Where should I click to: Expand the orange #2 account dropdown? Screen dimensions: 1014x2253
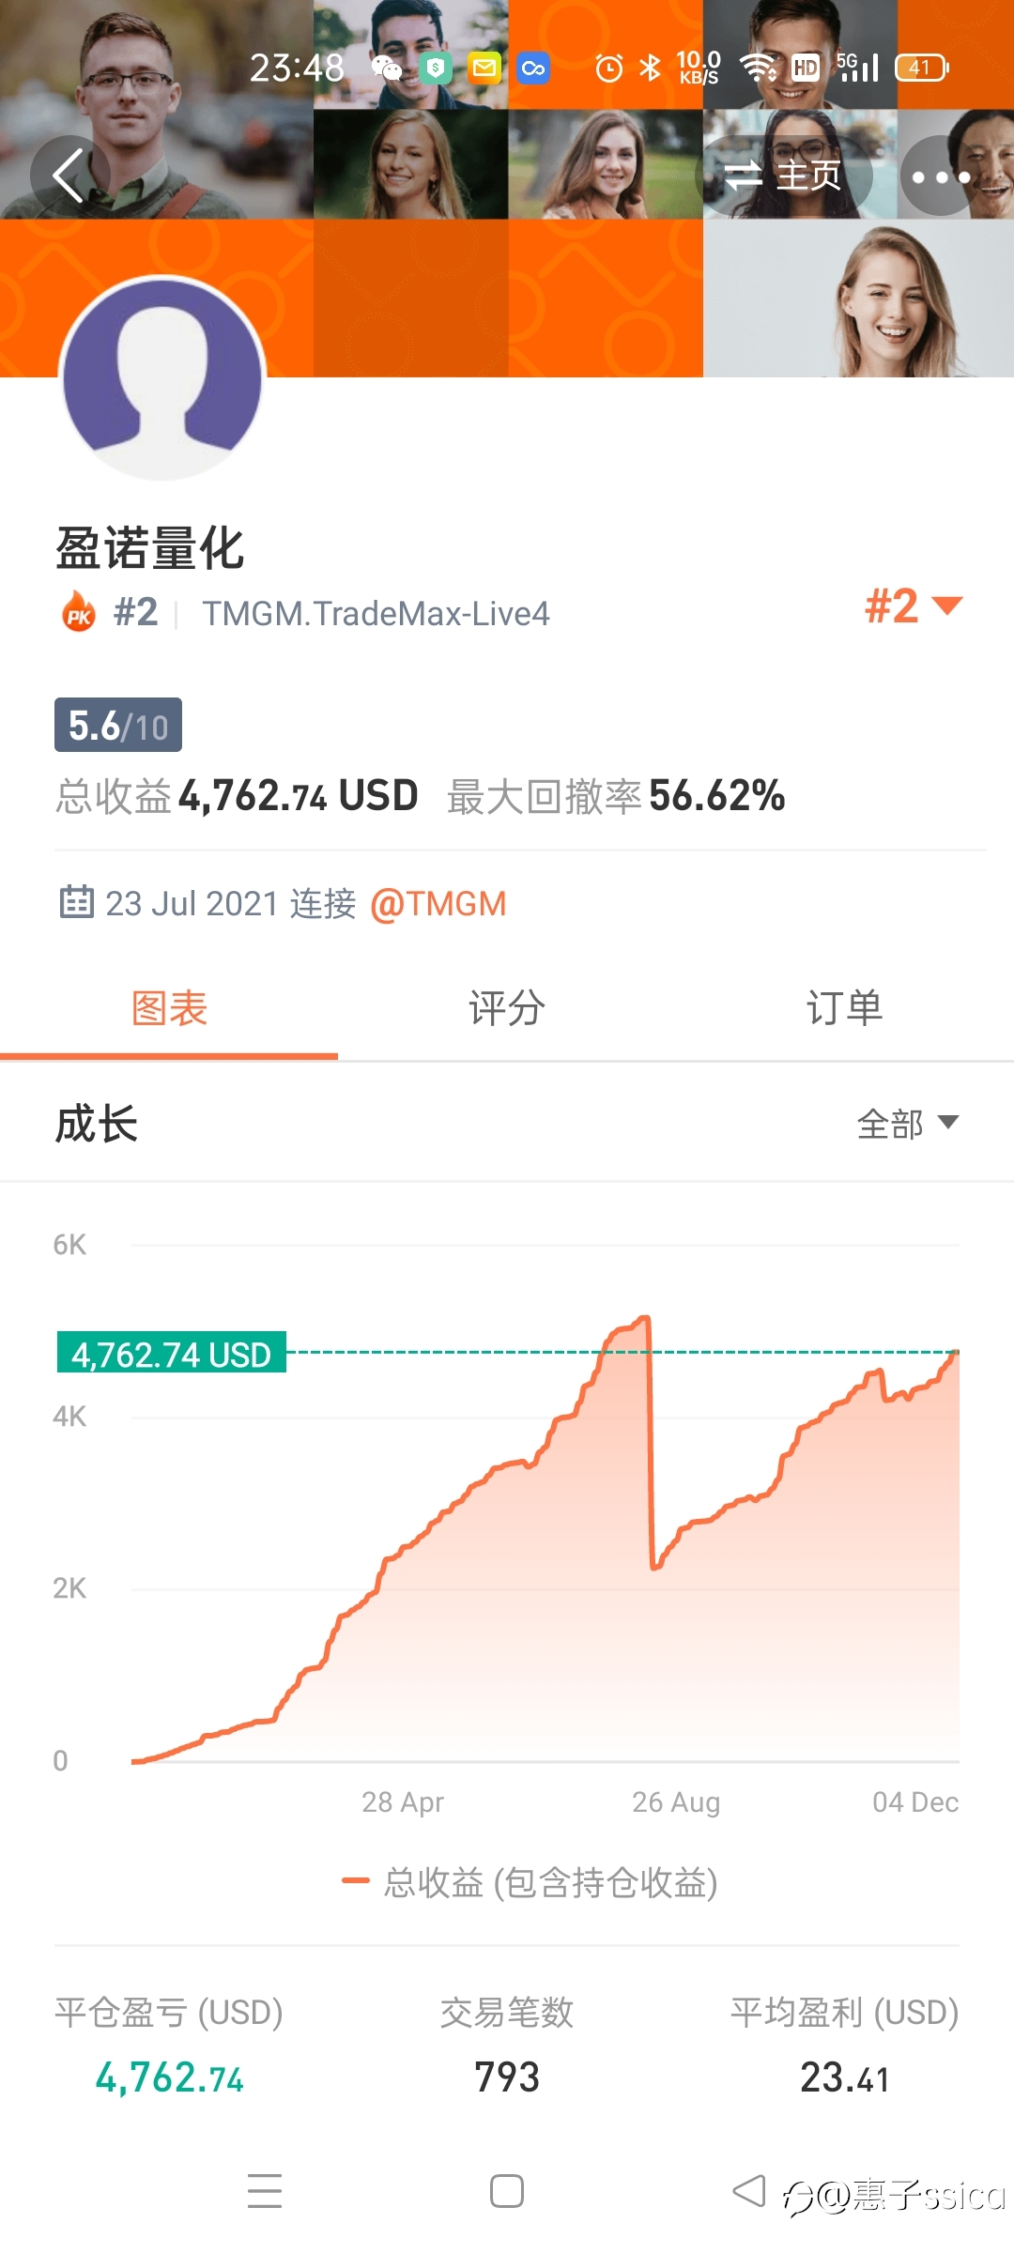(914, 605)
